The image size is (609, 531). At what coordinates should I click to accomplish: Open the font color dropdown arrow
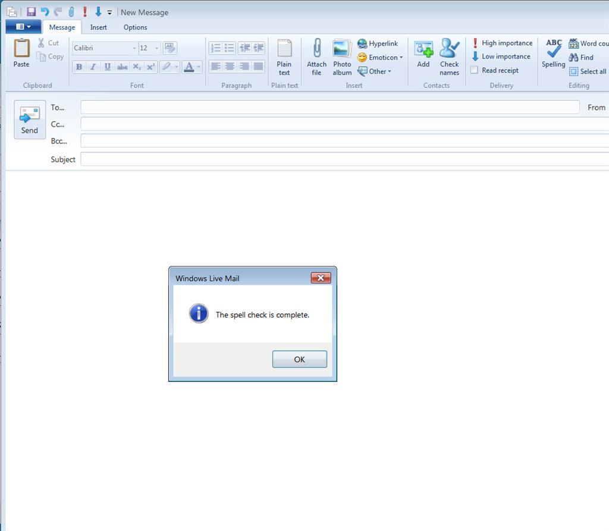pos(199,67)
